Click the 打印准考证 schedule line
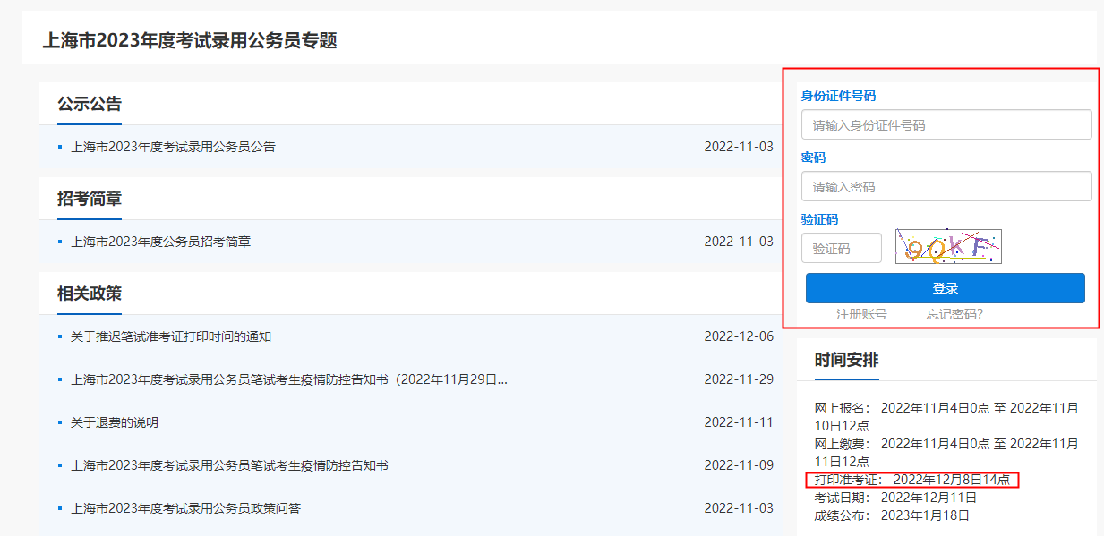Image resolution: width=1104 pixels, height=536 pixels. coord(911,481)
